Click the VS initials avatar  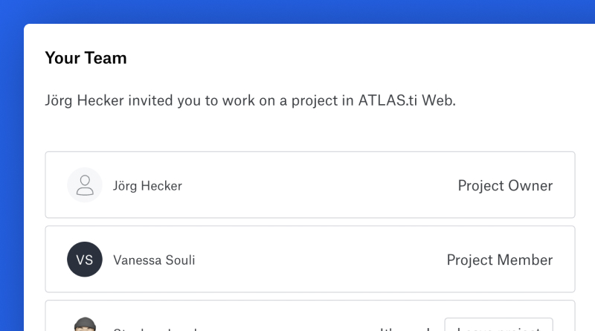coord(85,260)
